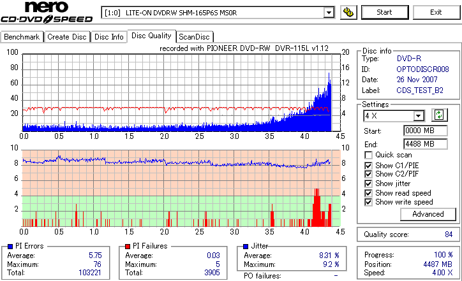This screenshot has height=281, width=462.
Task: Click the refresh speed settings icon
Action: pyautogui.click(x=439, y=115)
